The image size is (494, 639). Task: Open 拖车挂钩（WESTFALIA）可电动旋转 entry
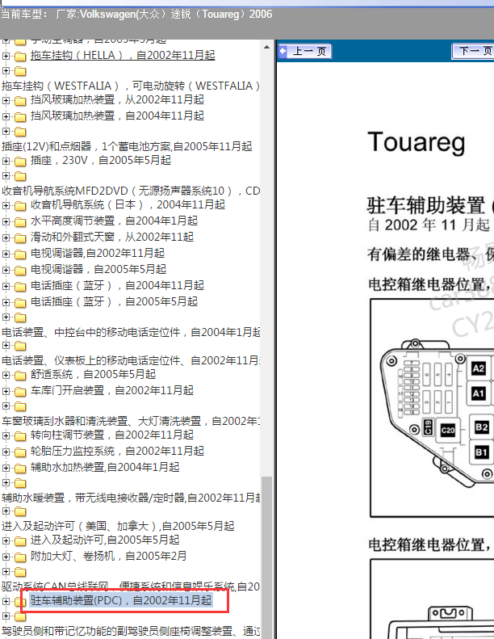click(x=131, y=86)
